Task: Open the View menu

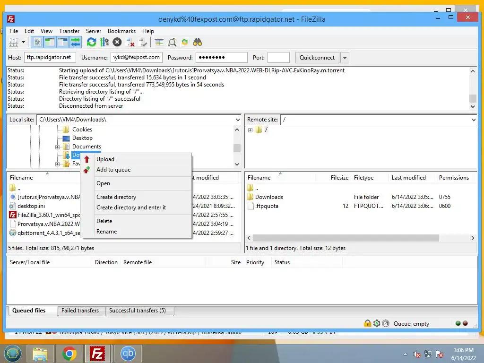Action: [x=47, y=31]
